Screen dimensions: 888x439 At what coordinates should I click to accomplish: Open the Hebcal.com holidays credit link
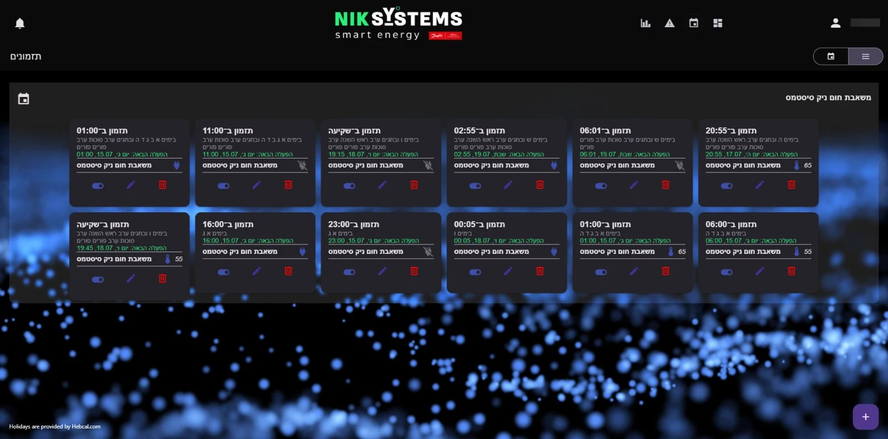[x=86, y=427]
